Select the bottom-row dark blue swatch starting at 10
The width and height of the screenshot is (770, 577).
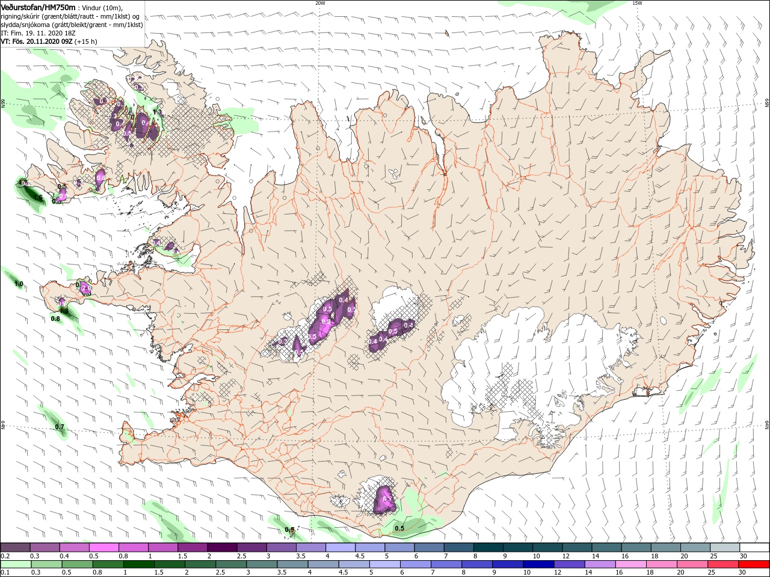[x=538, y=564]
